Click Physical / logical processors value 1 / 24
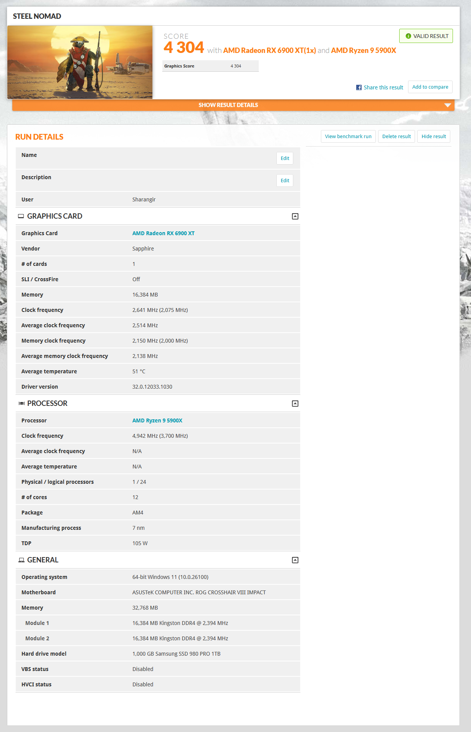The height and width of the screenshot is (732, 471). (x=139, y=482)
